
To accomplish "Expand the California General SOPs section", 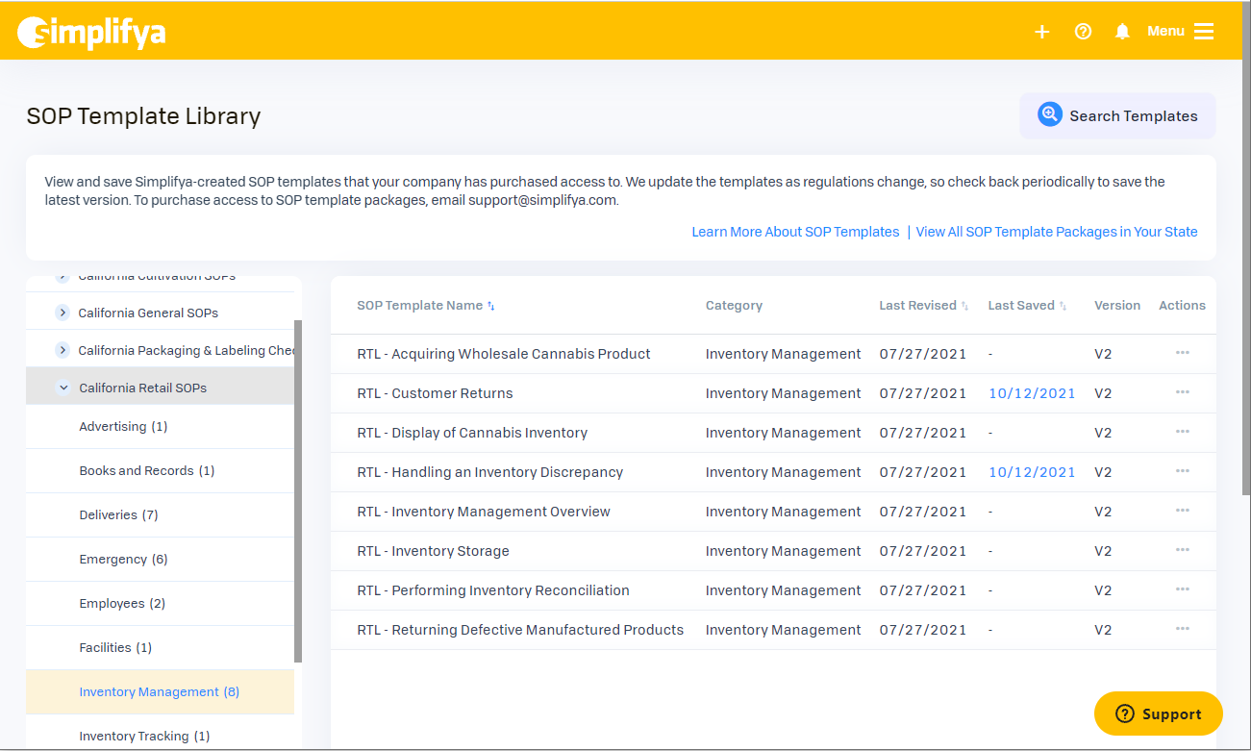I will click(x=63, y=312).
